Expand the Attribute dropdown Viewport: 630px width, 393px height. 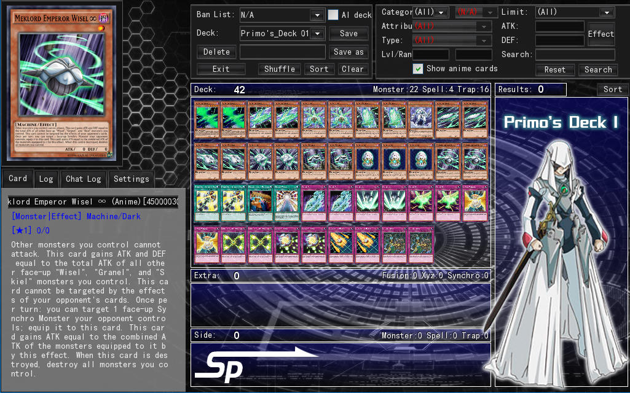click(x=452, y=26)
